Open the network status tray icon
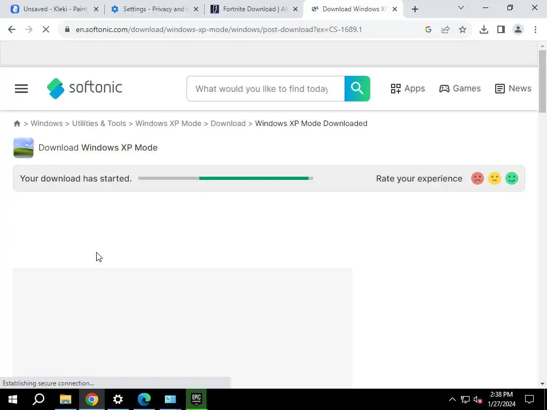This screenshot has width=547, height=410. coord(465,399)
